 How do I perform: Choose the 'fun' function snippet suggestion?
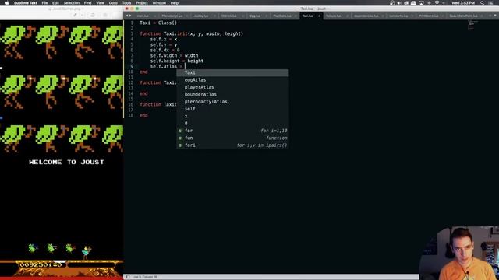coord(232,138)
